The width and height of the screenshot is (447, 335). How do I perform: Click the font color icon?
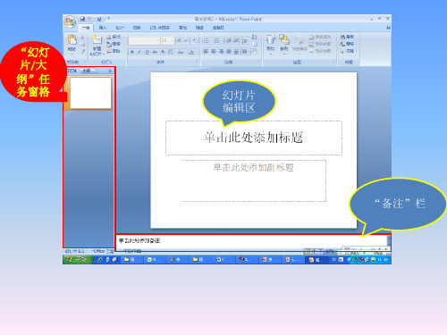[x=191, y=52]
